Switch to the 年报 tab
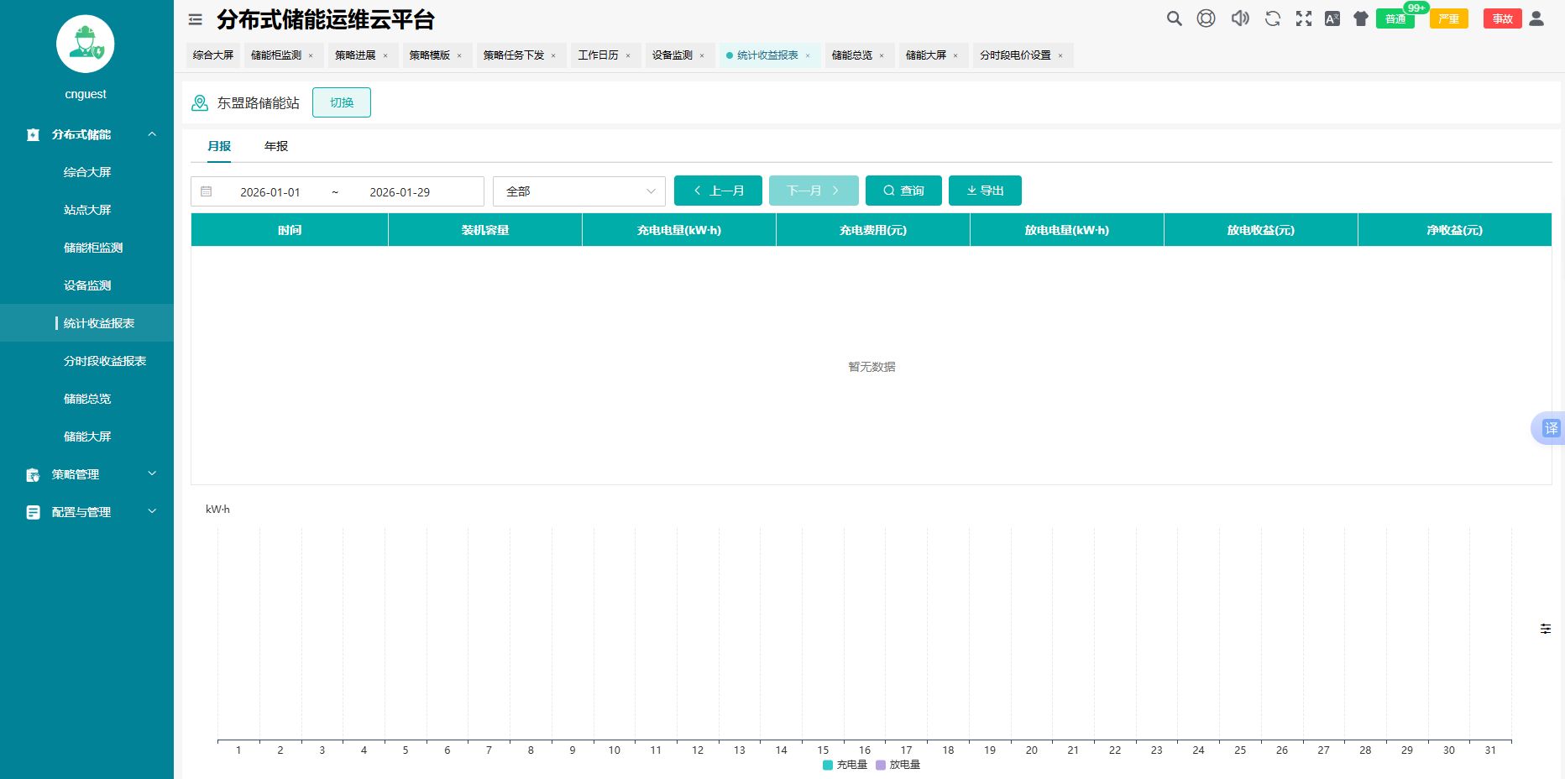Viewport: 1565px width, 779px height. tap(275, 146)
